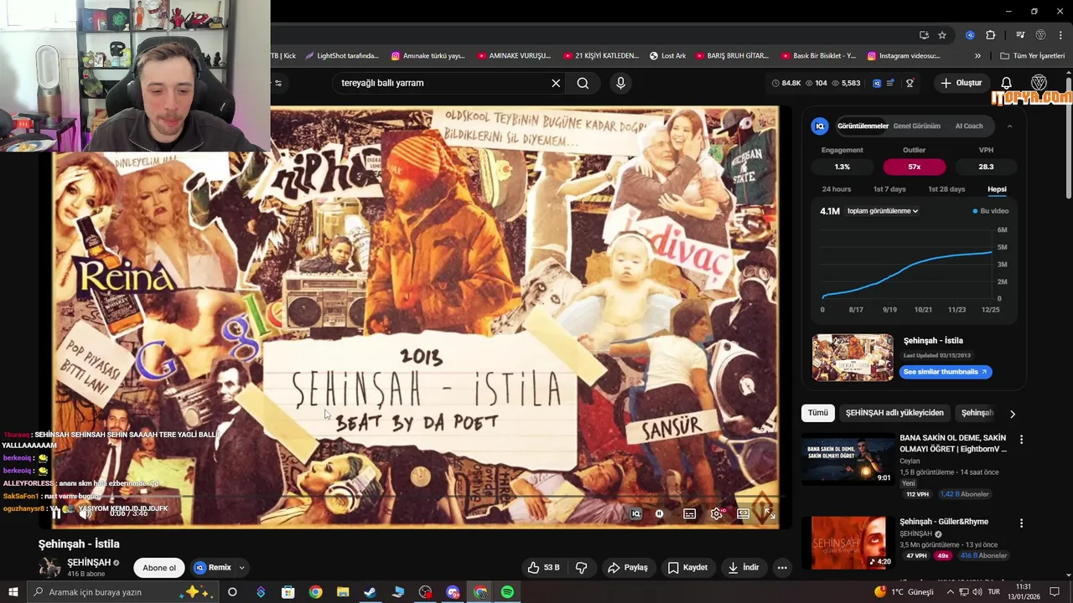This screenshot has height=603, width=1073.
Task: Filter suggestions by Tümü chip
Action: click(817, 413)
